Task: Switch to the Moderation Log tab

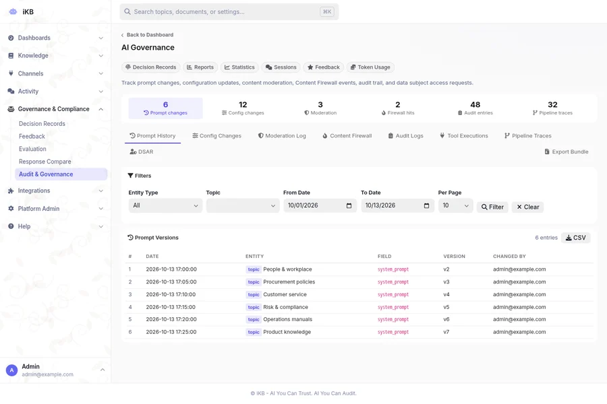Action: (282, 136)
